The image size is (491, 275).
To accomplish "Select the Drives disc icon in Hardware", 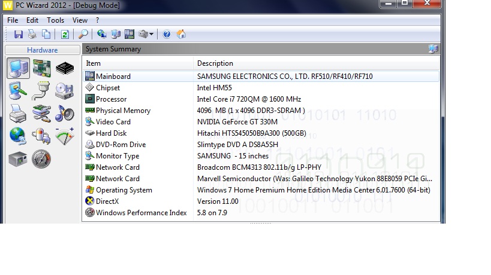I will [x=65, y=91].
